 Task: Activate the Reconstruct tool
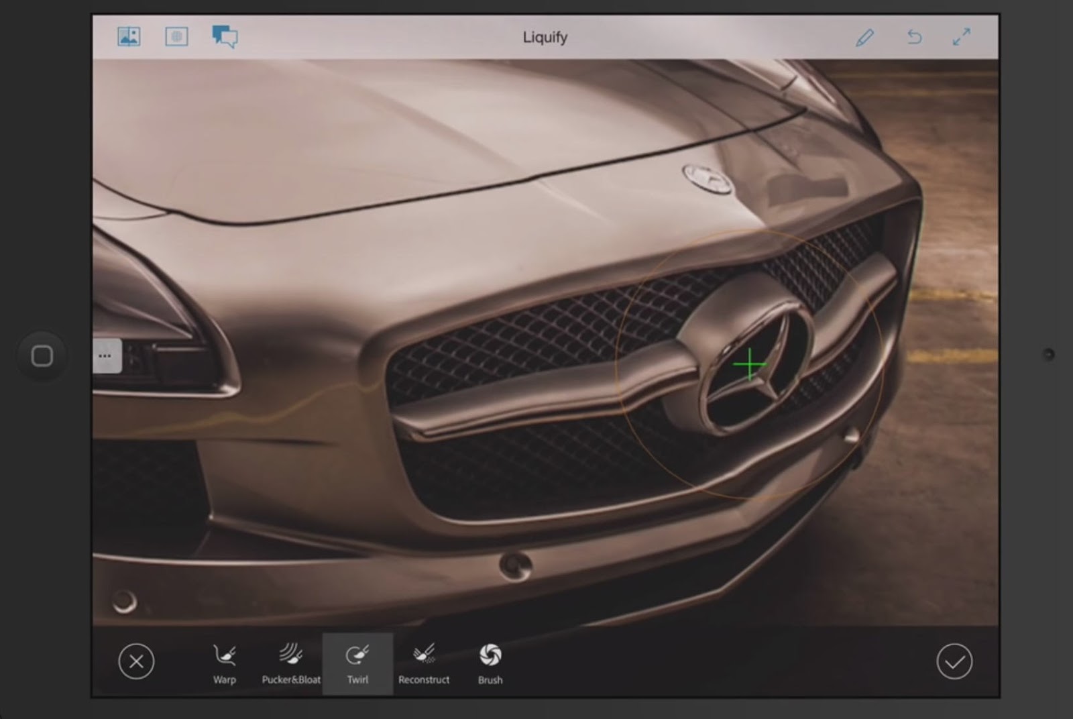[424, 664]
